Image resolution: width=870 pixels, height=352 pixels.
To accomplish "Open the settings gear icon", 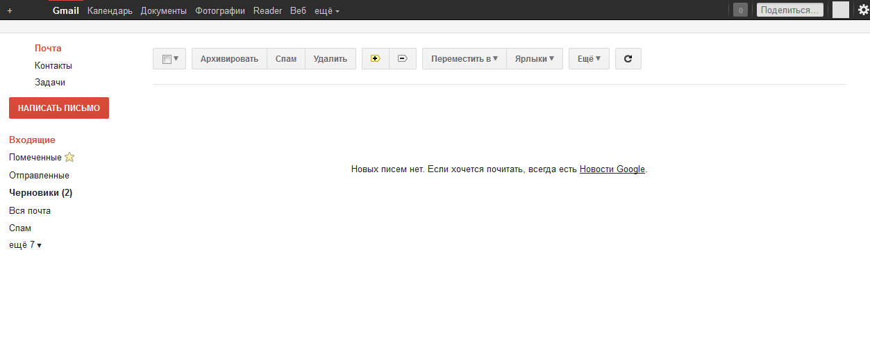I will [863, 10].
